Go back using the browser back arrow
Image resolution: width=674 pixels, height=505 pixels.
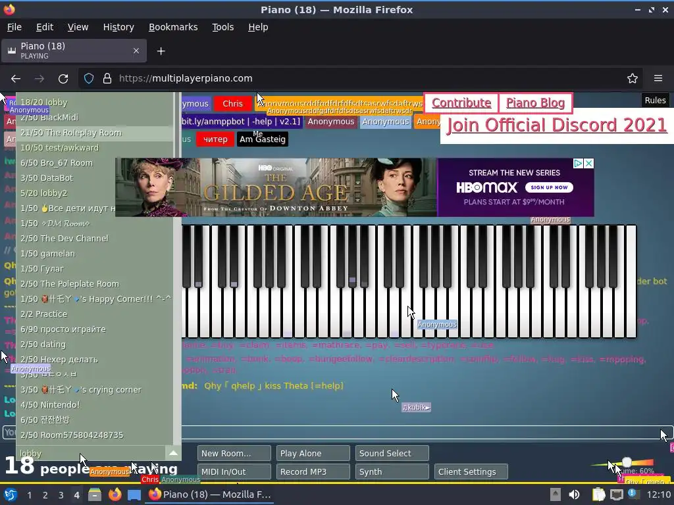16,79
